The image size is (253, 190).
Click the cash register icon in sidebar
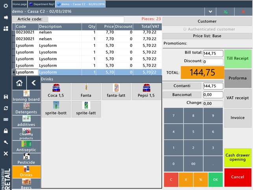6,17
